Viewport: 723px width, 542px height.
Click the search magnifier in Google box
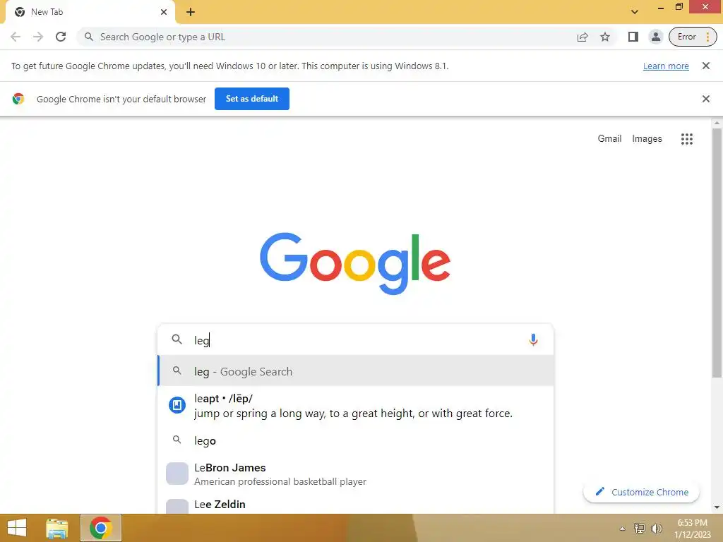(x=177, y=339)
